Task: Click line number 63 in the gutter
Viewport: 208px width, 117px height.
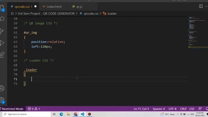Action: [x=16, y=42]
